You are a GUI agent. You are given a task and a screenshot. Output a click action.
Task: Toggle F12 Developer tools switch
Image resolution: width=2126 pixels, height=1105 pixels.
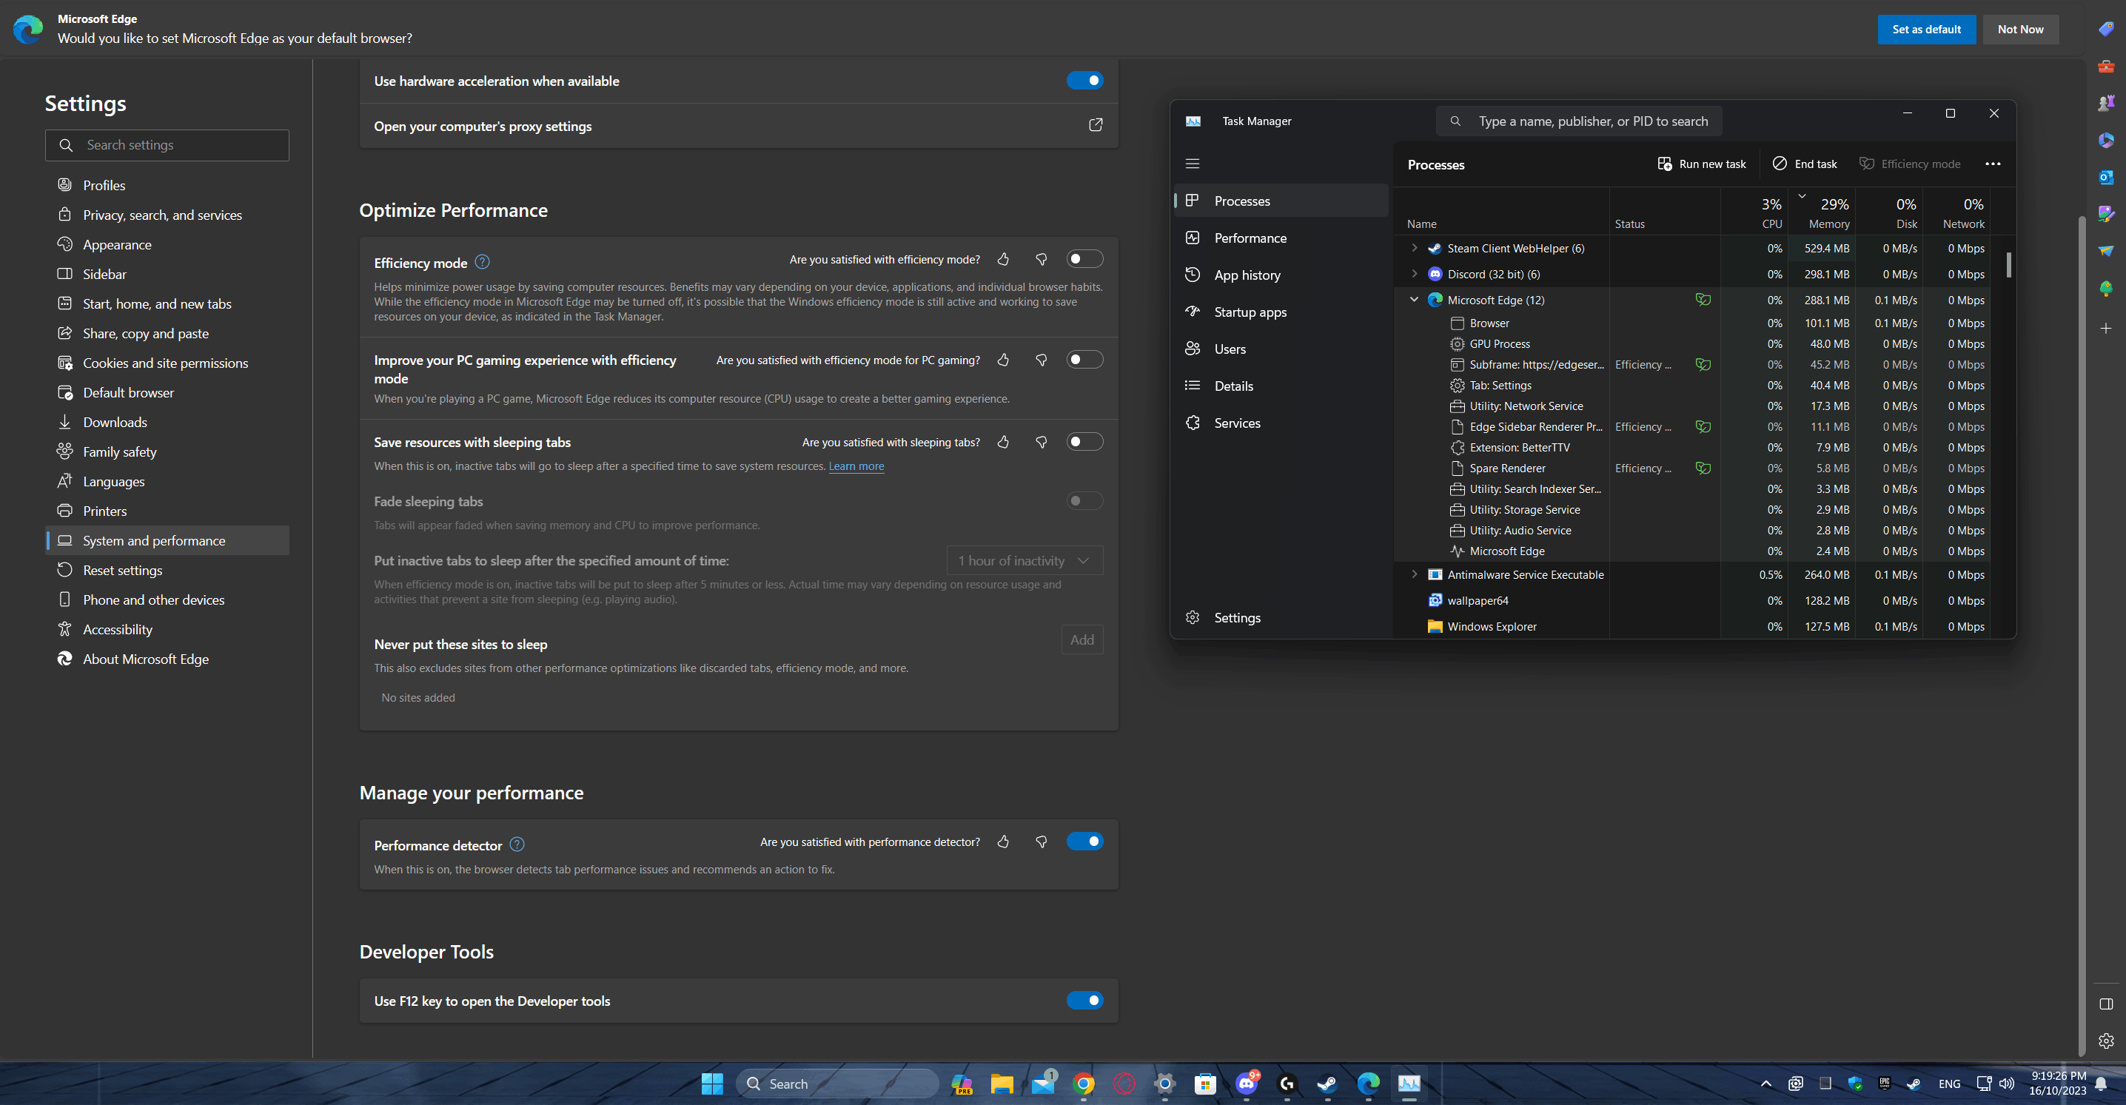[1084, 1001]
